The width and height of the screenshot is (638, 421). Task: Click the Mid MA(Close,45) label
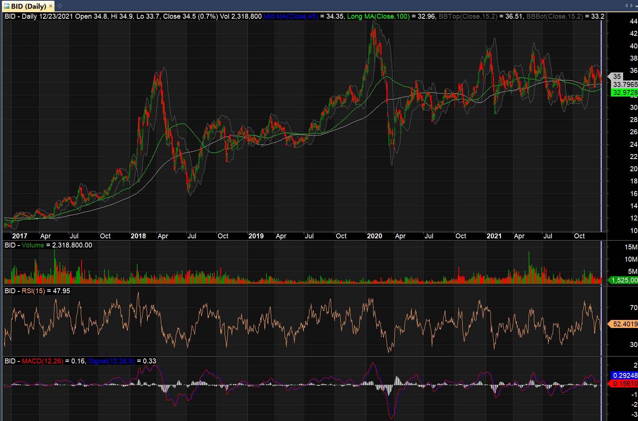pyautogui.click(x=291, y=16)
